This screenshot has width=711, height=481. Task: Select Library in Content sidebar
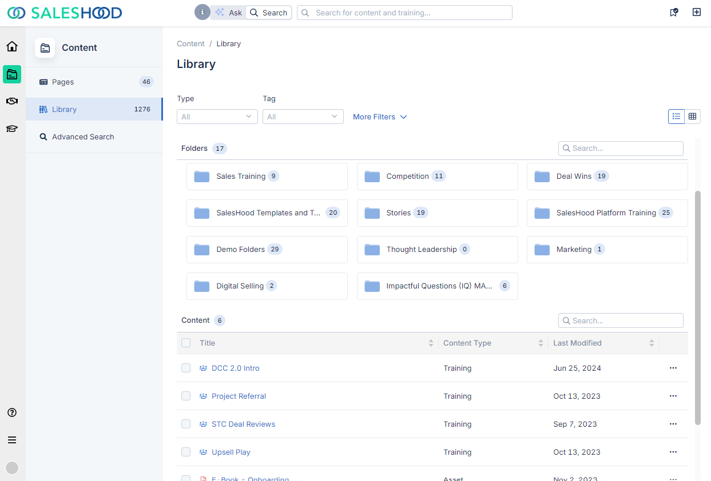94,109
